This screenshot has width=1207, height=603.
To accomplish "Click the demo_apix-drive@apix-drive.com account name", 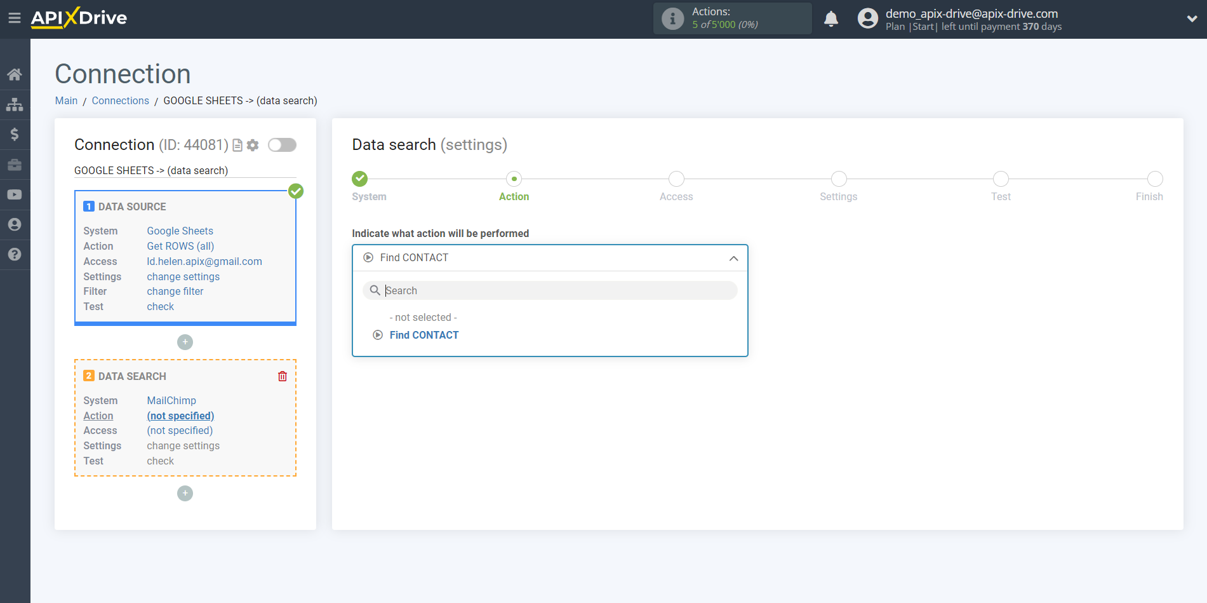I will click(x=971, y=13).
